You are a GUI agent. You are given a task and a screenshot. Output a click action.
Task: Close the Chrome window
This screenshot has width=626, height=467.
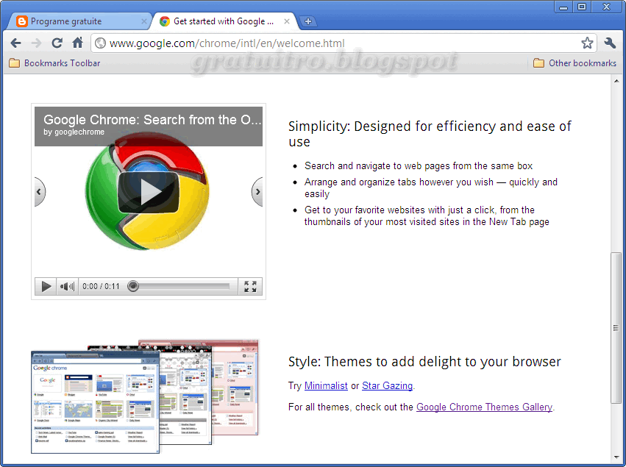pos(606,7)
